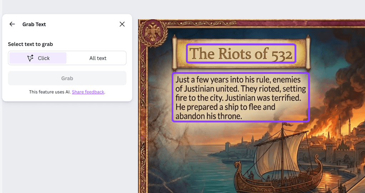Screen dimensions: 365x193
Task: Click the "Select text to grab" label
Action: 30,44
